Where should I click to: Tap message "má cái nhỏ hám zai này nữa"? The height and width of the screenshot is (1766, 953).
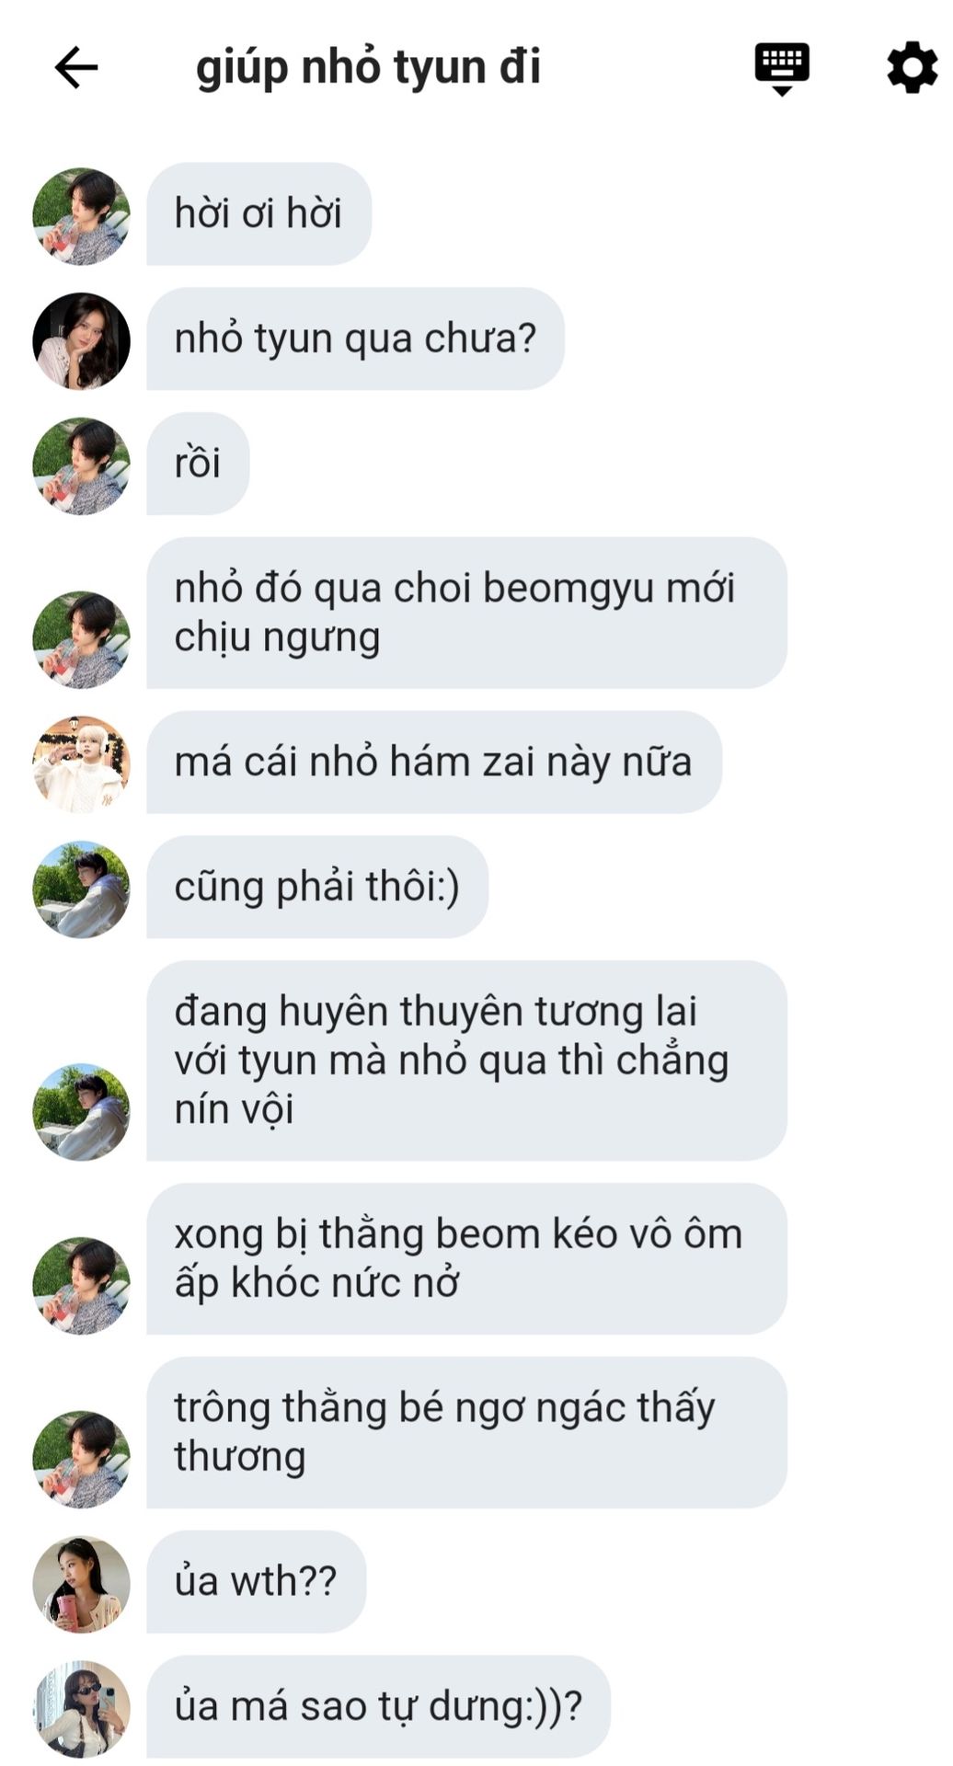coord(434,762)
